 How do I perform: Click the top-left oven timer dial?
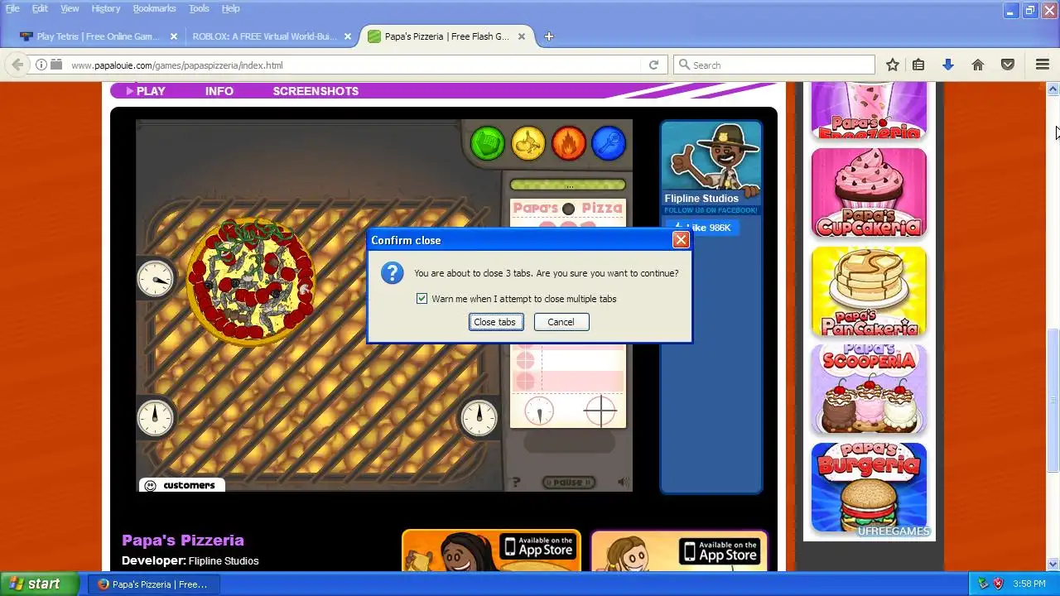click(x=156, y=278)
